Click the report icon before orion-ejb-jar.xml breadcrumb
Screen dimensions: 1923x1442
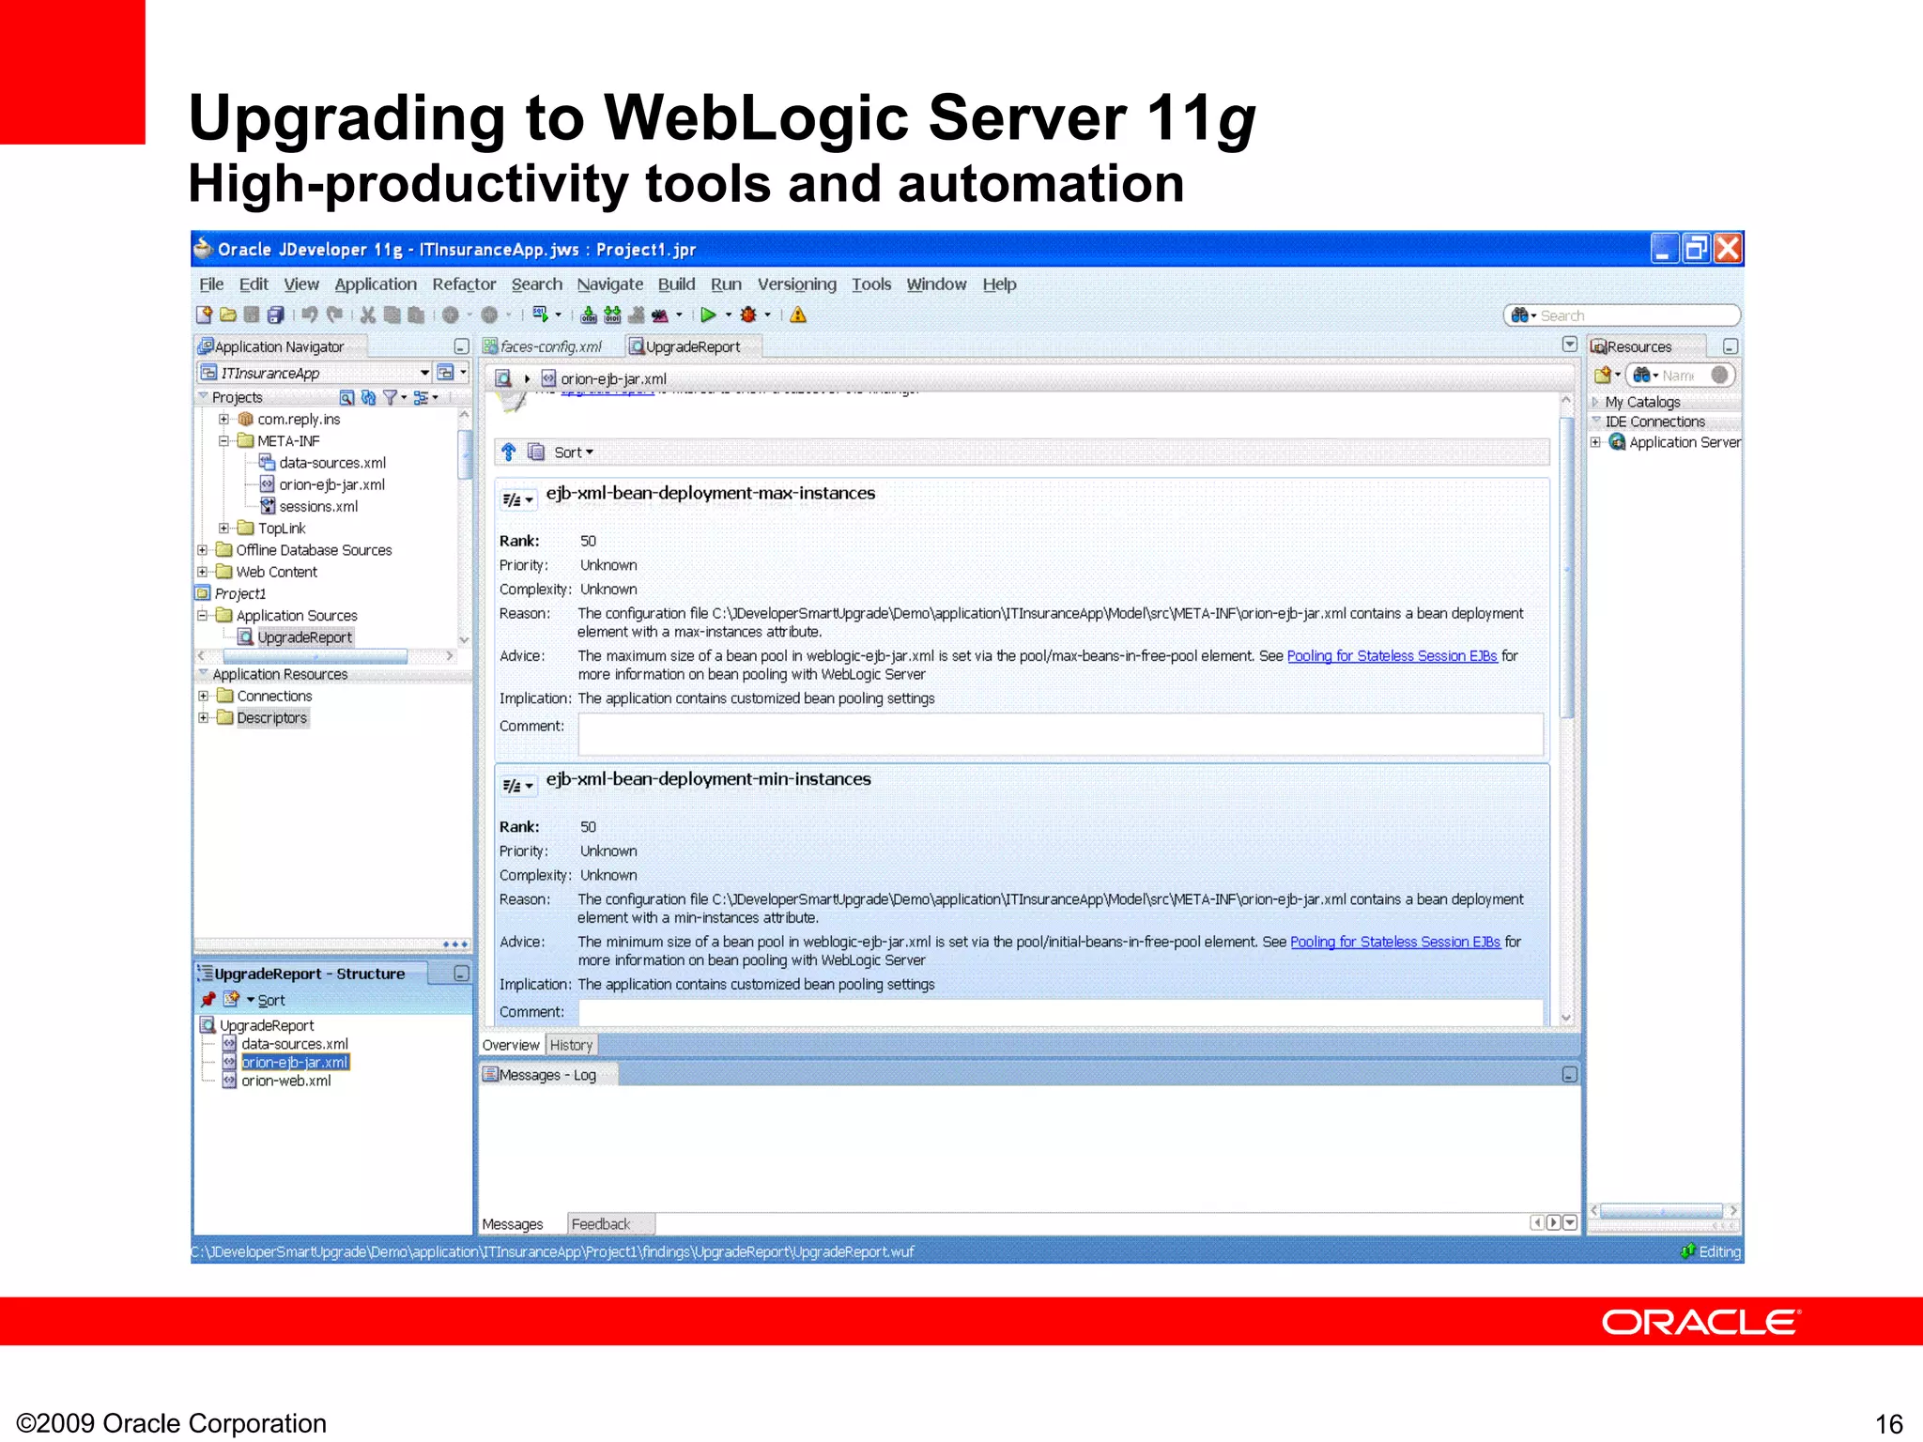[x=504, y=378]
